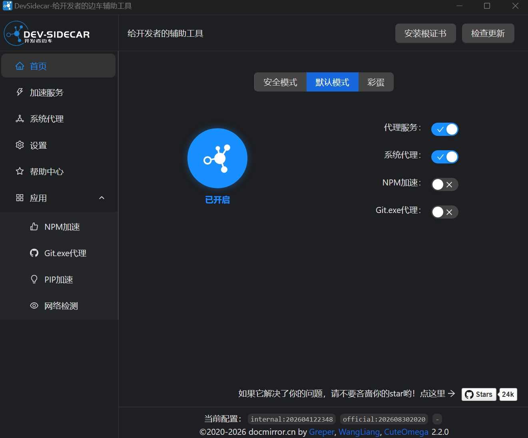
Task: Click the big blue 已开启 round button
Action: tap(217, 158)
